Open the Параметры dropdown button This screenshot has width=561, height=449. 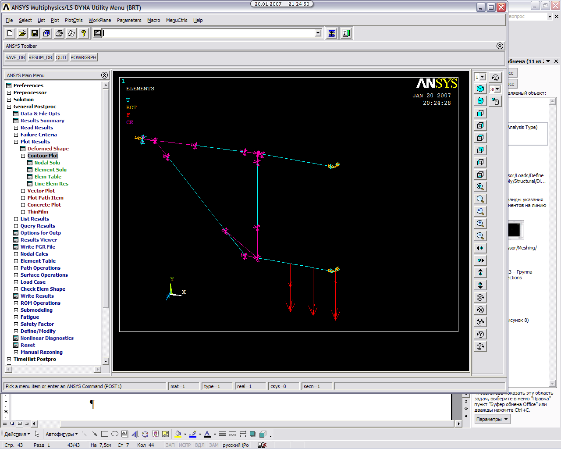pyautogui.click(x=492, y=419)
